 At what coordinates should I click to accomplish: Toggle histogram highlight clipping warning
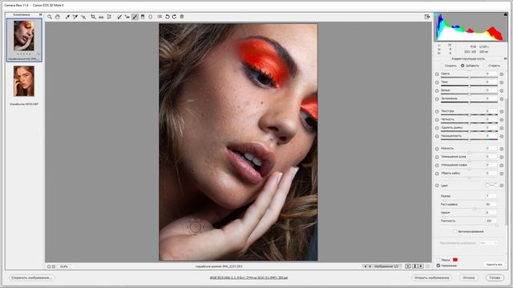[x=506, y=14]
